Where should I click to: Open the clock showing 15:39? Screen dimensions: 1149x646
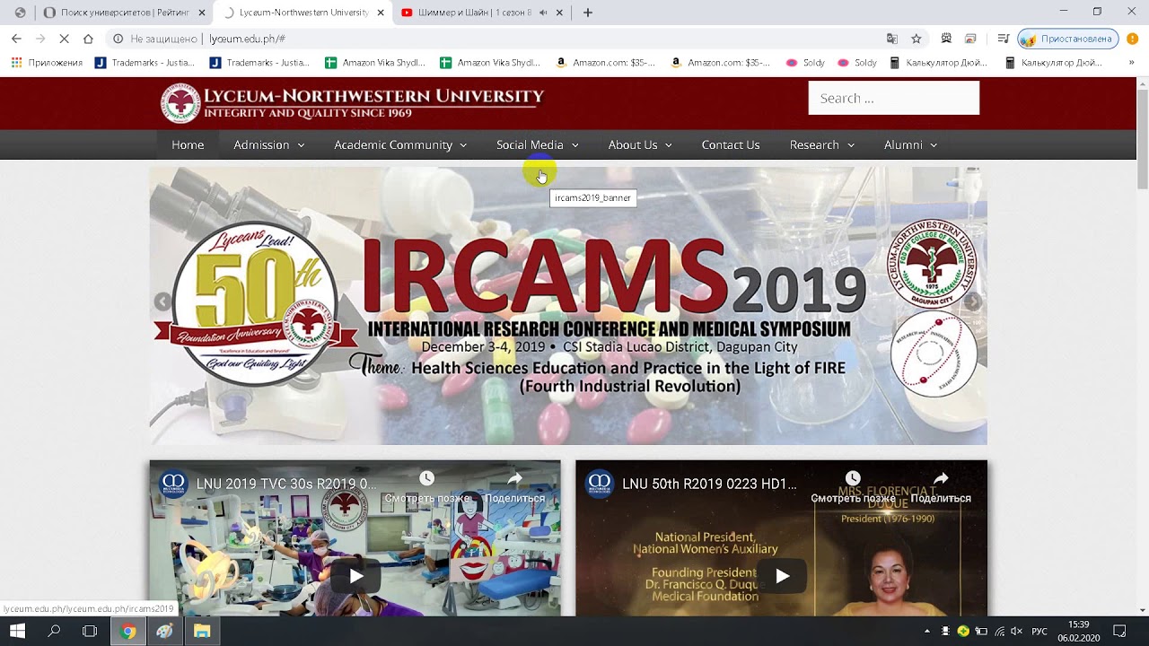(1078, 631)
